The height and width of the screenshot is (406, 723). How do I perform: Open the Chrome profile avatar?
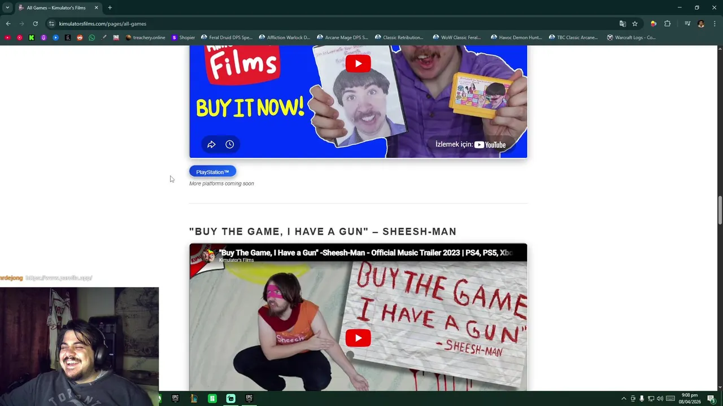(x=701, y=24)
